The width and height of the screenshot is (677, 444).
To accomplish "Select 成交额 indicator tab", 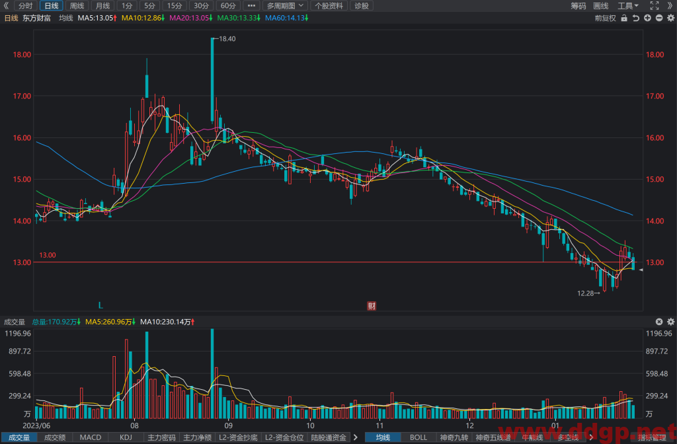I will pos(55,437).
